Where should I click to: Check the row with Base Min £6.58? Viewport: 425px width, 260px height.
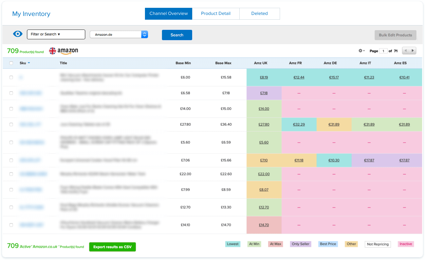[x=11, y=93]
